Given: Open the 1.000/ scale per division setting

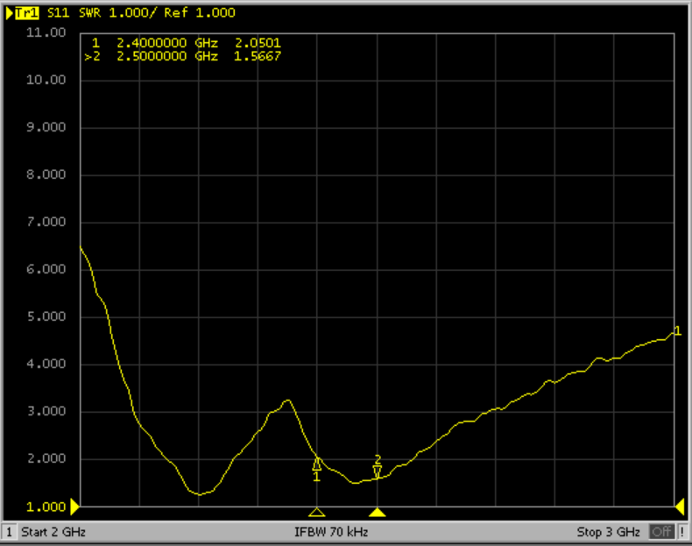Looking at the screenshot, I should click(131, 13).
